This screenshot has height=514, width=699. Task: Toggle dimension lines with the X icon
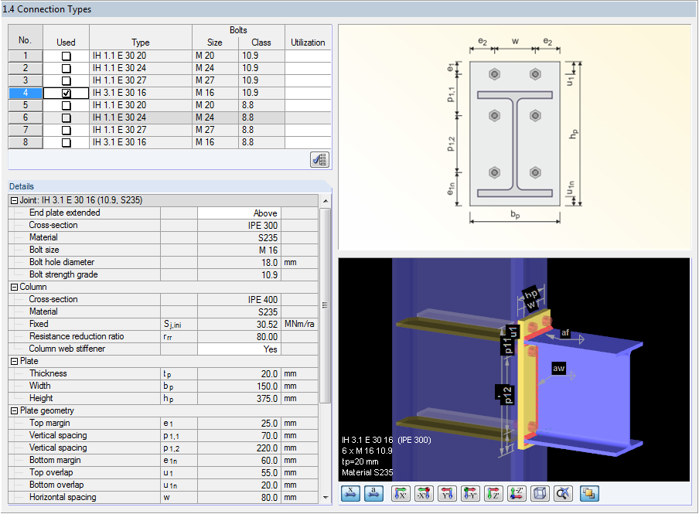[x=350, y=493]
